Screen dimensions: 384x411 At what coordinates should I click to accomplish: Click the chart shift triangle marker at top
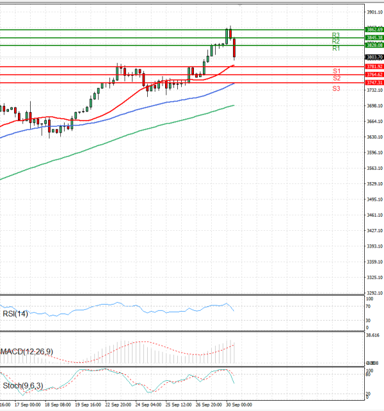click(240, 4)
